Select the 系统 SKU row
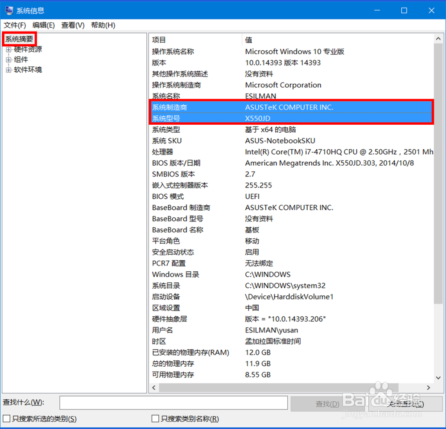Viewport: 446px width, 429px height. tap(292, 141)
